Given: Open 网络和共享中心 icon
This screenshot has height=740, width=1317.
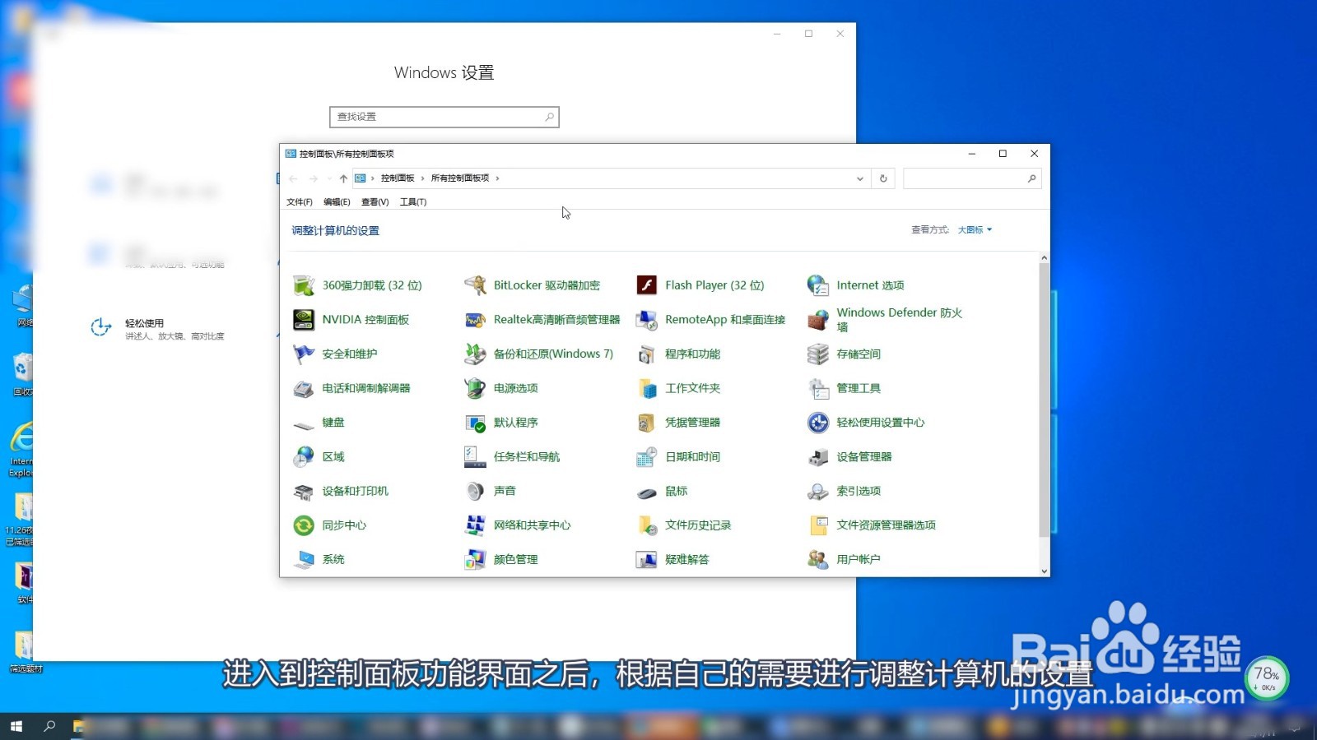Looking at the screenshot, I should (475, 525).
